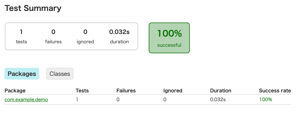Click the Ignored column header
The image size is (302, 114).
173,91
